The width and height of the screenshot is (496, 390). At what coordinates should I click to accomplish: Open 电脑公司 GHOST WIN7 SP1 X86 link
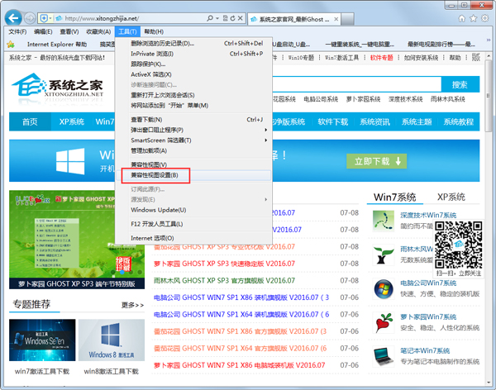pyautogui.click(x=241, y=297)
